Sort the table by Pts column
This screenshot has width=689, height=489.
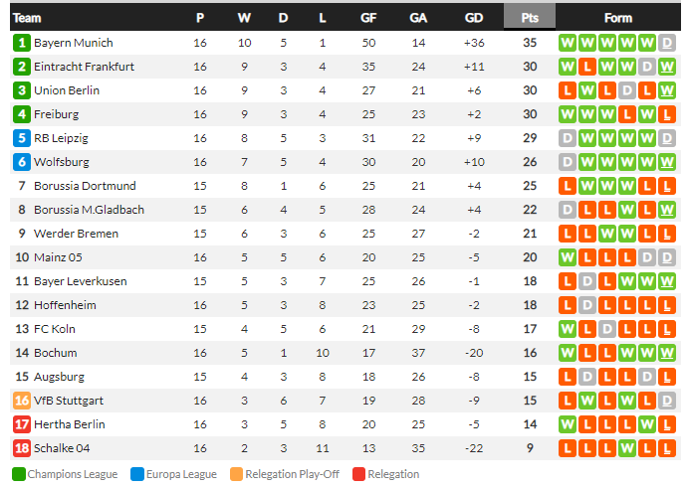[x=530, y=18]
